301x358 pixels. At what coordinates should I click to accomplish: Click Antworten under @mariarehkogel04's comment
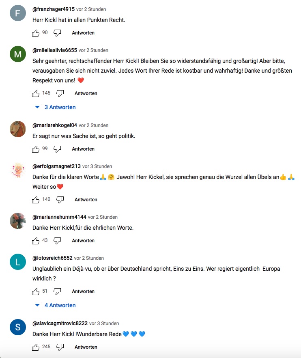83,149
